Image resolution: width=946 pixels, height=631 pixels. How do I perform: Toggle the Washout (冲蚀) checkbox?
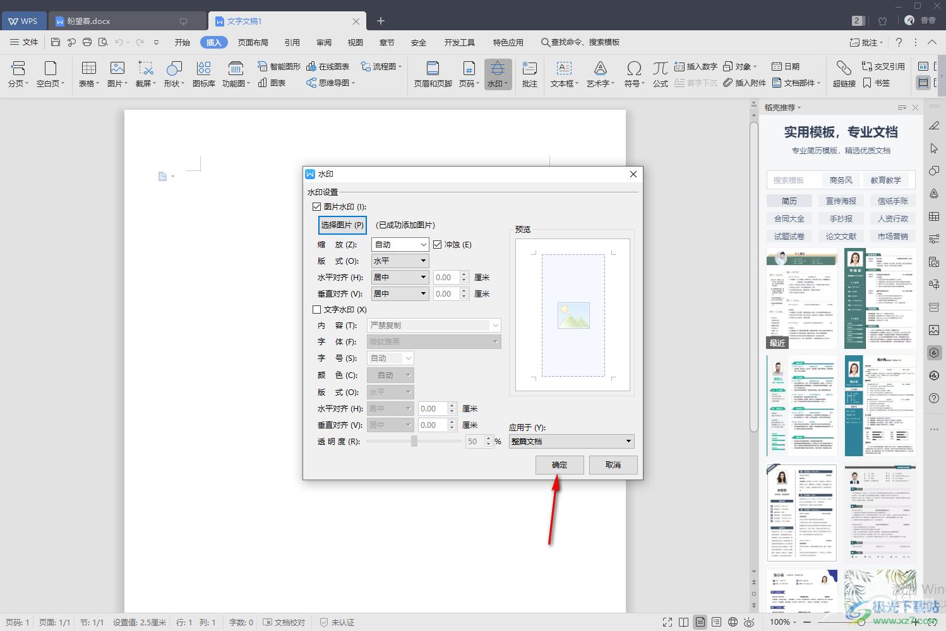(x=437, y=244)
